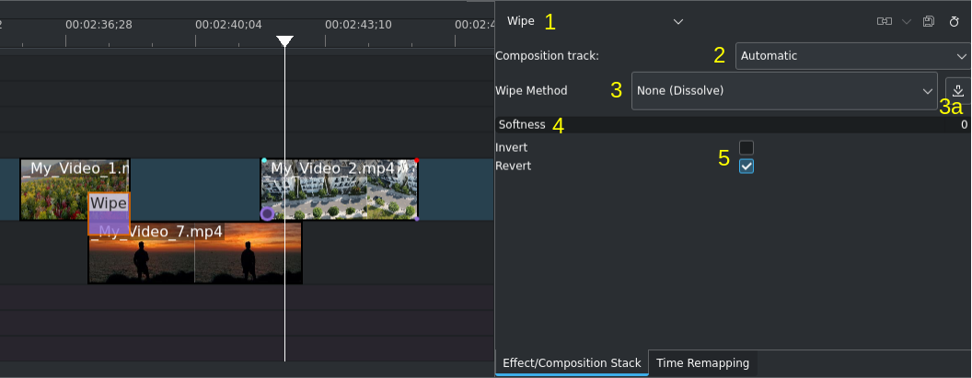Screen dimensions: 972x378
Task: Select the My_Video_7.mp4 clip
Action: tap(194, 253)
